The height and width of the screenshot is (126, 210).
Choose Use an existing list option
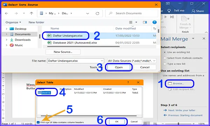[x=164, y=52]
